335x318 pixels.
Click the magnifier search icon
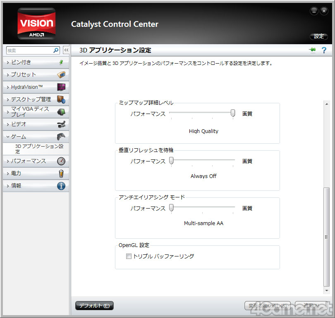click(56, 50)
